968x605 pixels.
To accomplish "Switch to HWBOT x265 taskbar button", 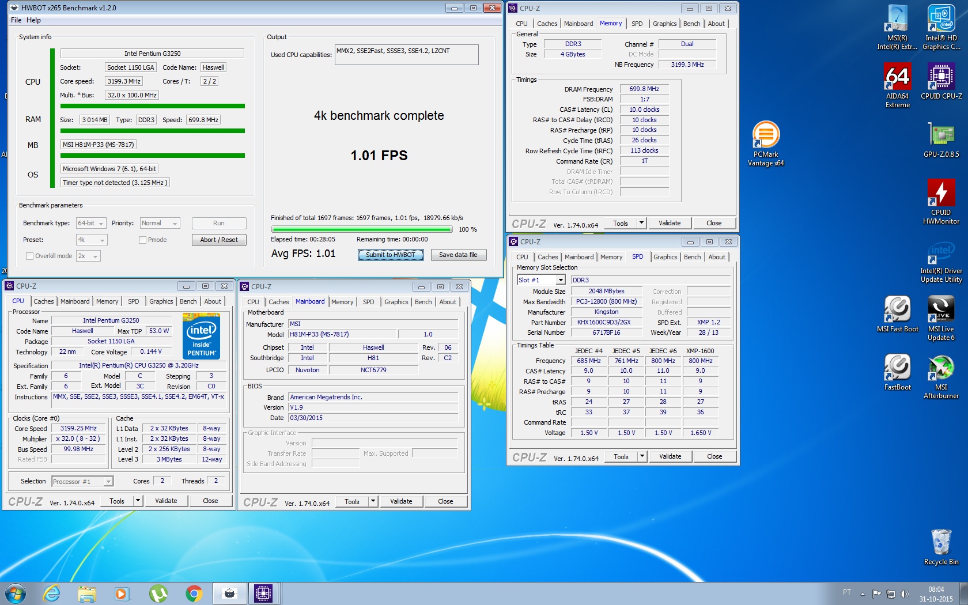I will pyautogui.click(x=229, y=593).
